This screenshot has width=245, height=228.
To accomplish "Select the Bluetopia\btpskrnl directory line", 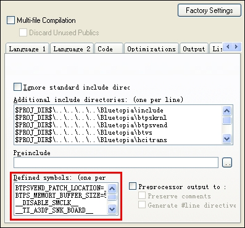I will (x=91, y=117).
